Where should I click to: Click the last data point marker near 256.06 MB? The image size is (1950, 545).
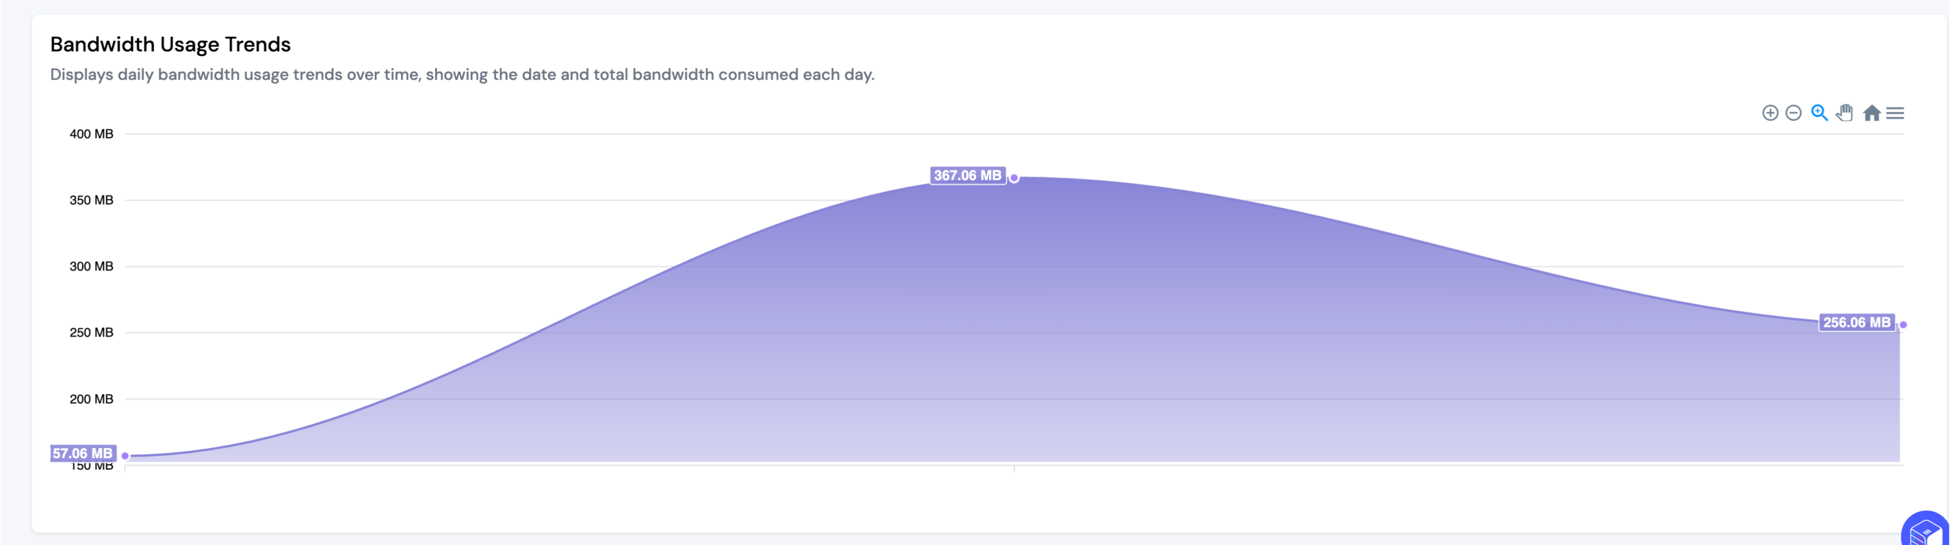[x=1903, y=325]
